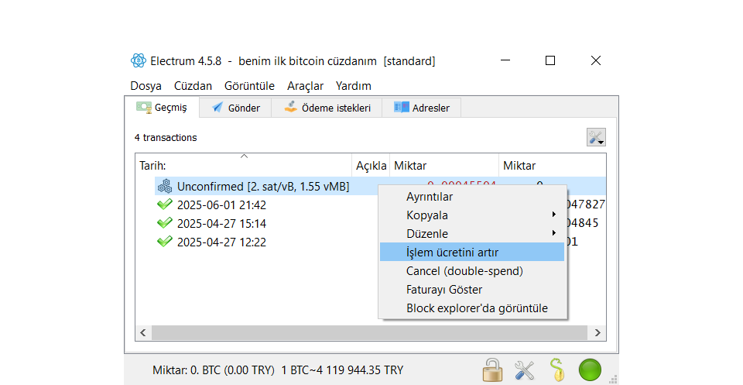Open the Araçlar menu

tap(305, 86)
